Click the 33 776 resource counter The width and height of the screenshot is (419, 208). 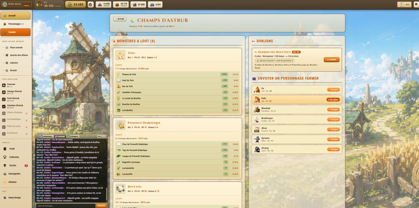[x=121, y=5]
